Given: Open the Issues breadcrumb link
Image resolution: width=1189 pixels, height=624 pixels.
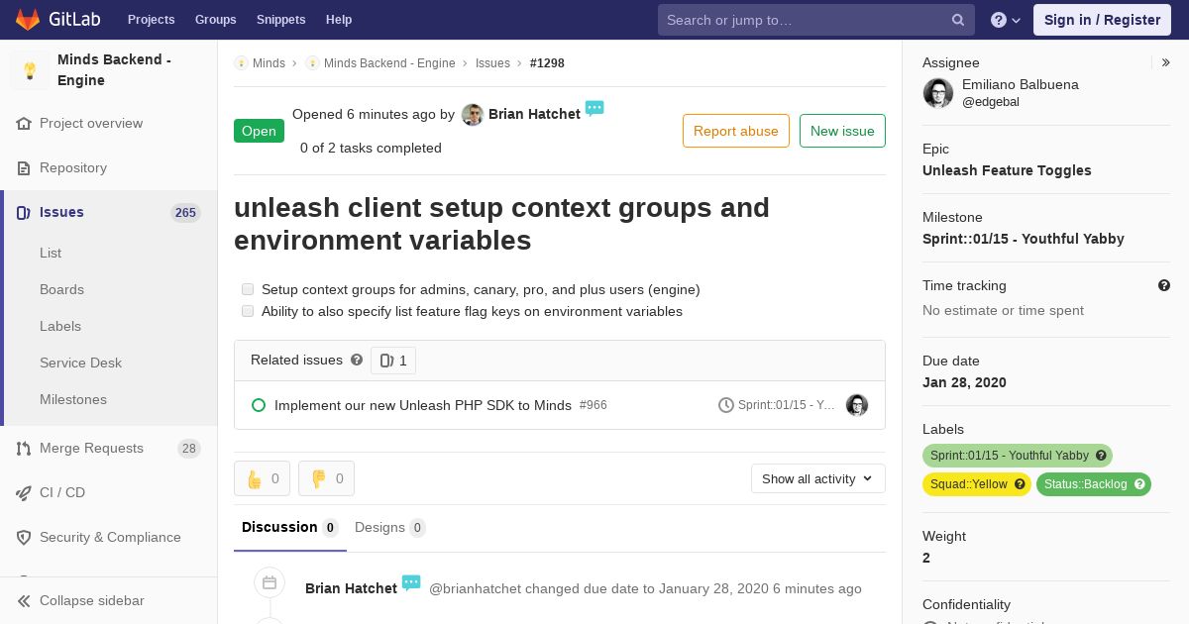Looking at the screenshot, I should pyautogui.click(x=492, y=63).
